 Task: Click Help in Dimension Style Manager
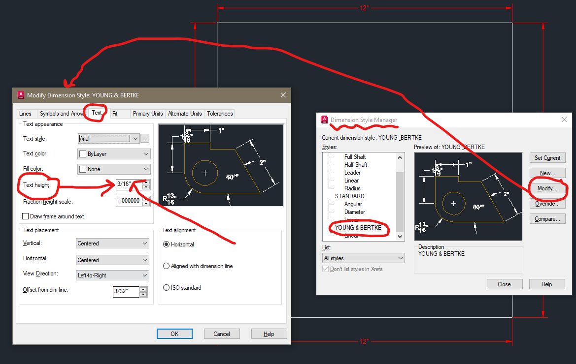[547, 284]
